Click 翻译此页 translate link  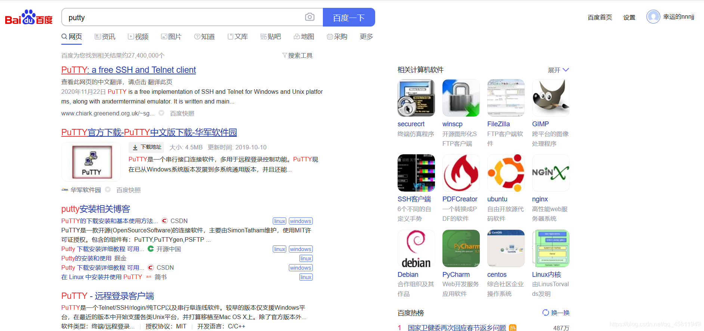pyautogui.click(x=160, y=82)
